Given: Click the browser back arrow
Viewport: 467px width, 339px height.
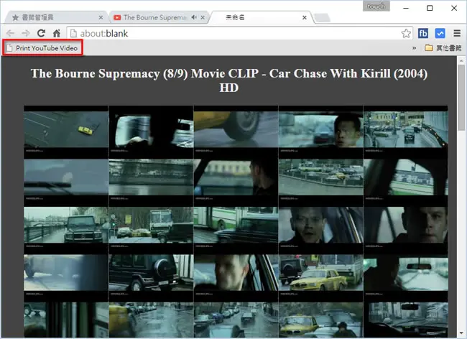Looking at the screenshot, I should point(10,33).
